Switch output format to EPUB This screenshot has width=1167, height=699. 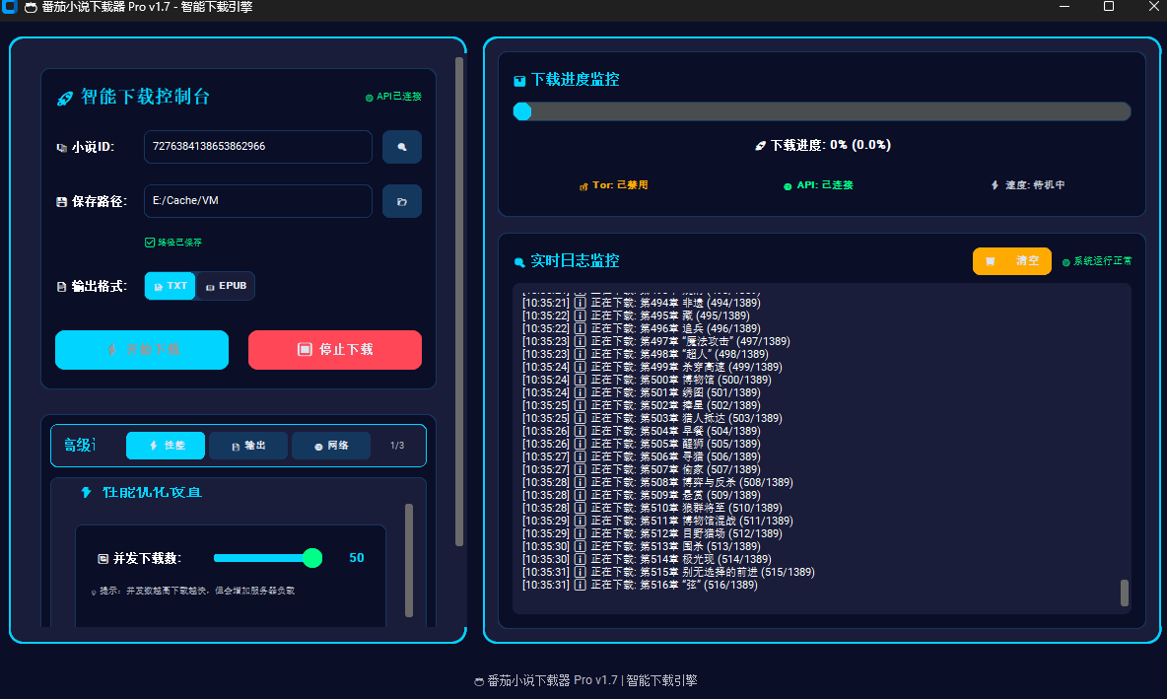(x=226, y=286)
